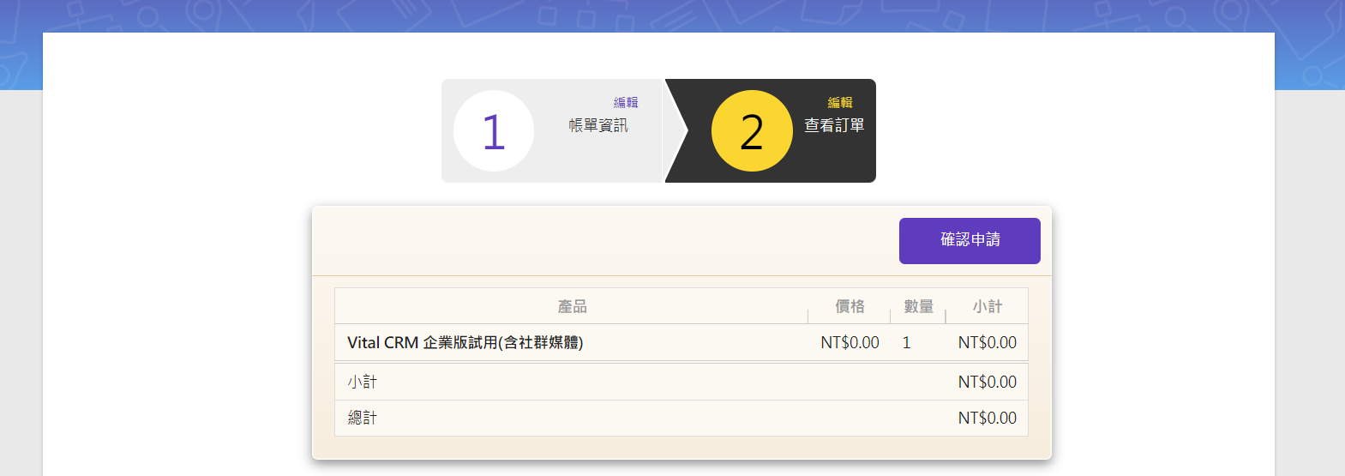This screenshot has width=1345, height=476.
Task: Open the purple 編輯 link above 帳單資訊
Action: click(626, 102)
